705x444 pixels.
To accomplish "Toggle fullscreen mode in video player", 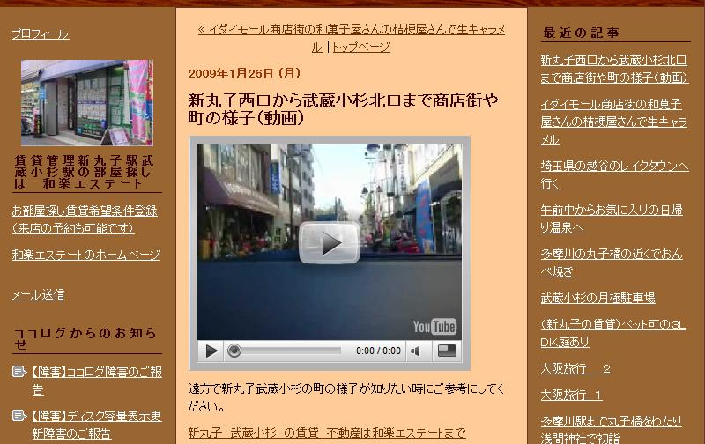I will click(448, 351).
